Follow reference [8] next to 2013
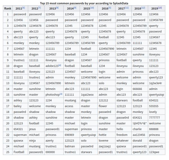169x160 pixels. [x=57, y=8]
